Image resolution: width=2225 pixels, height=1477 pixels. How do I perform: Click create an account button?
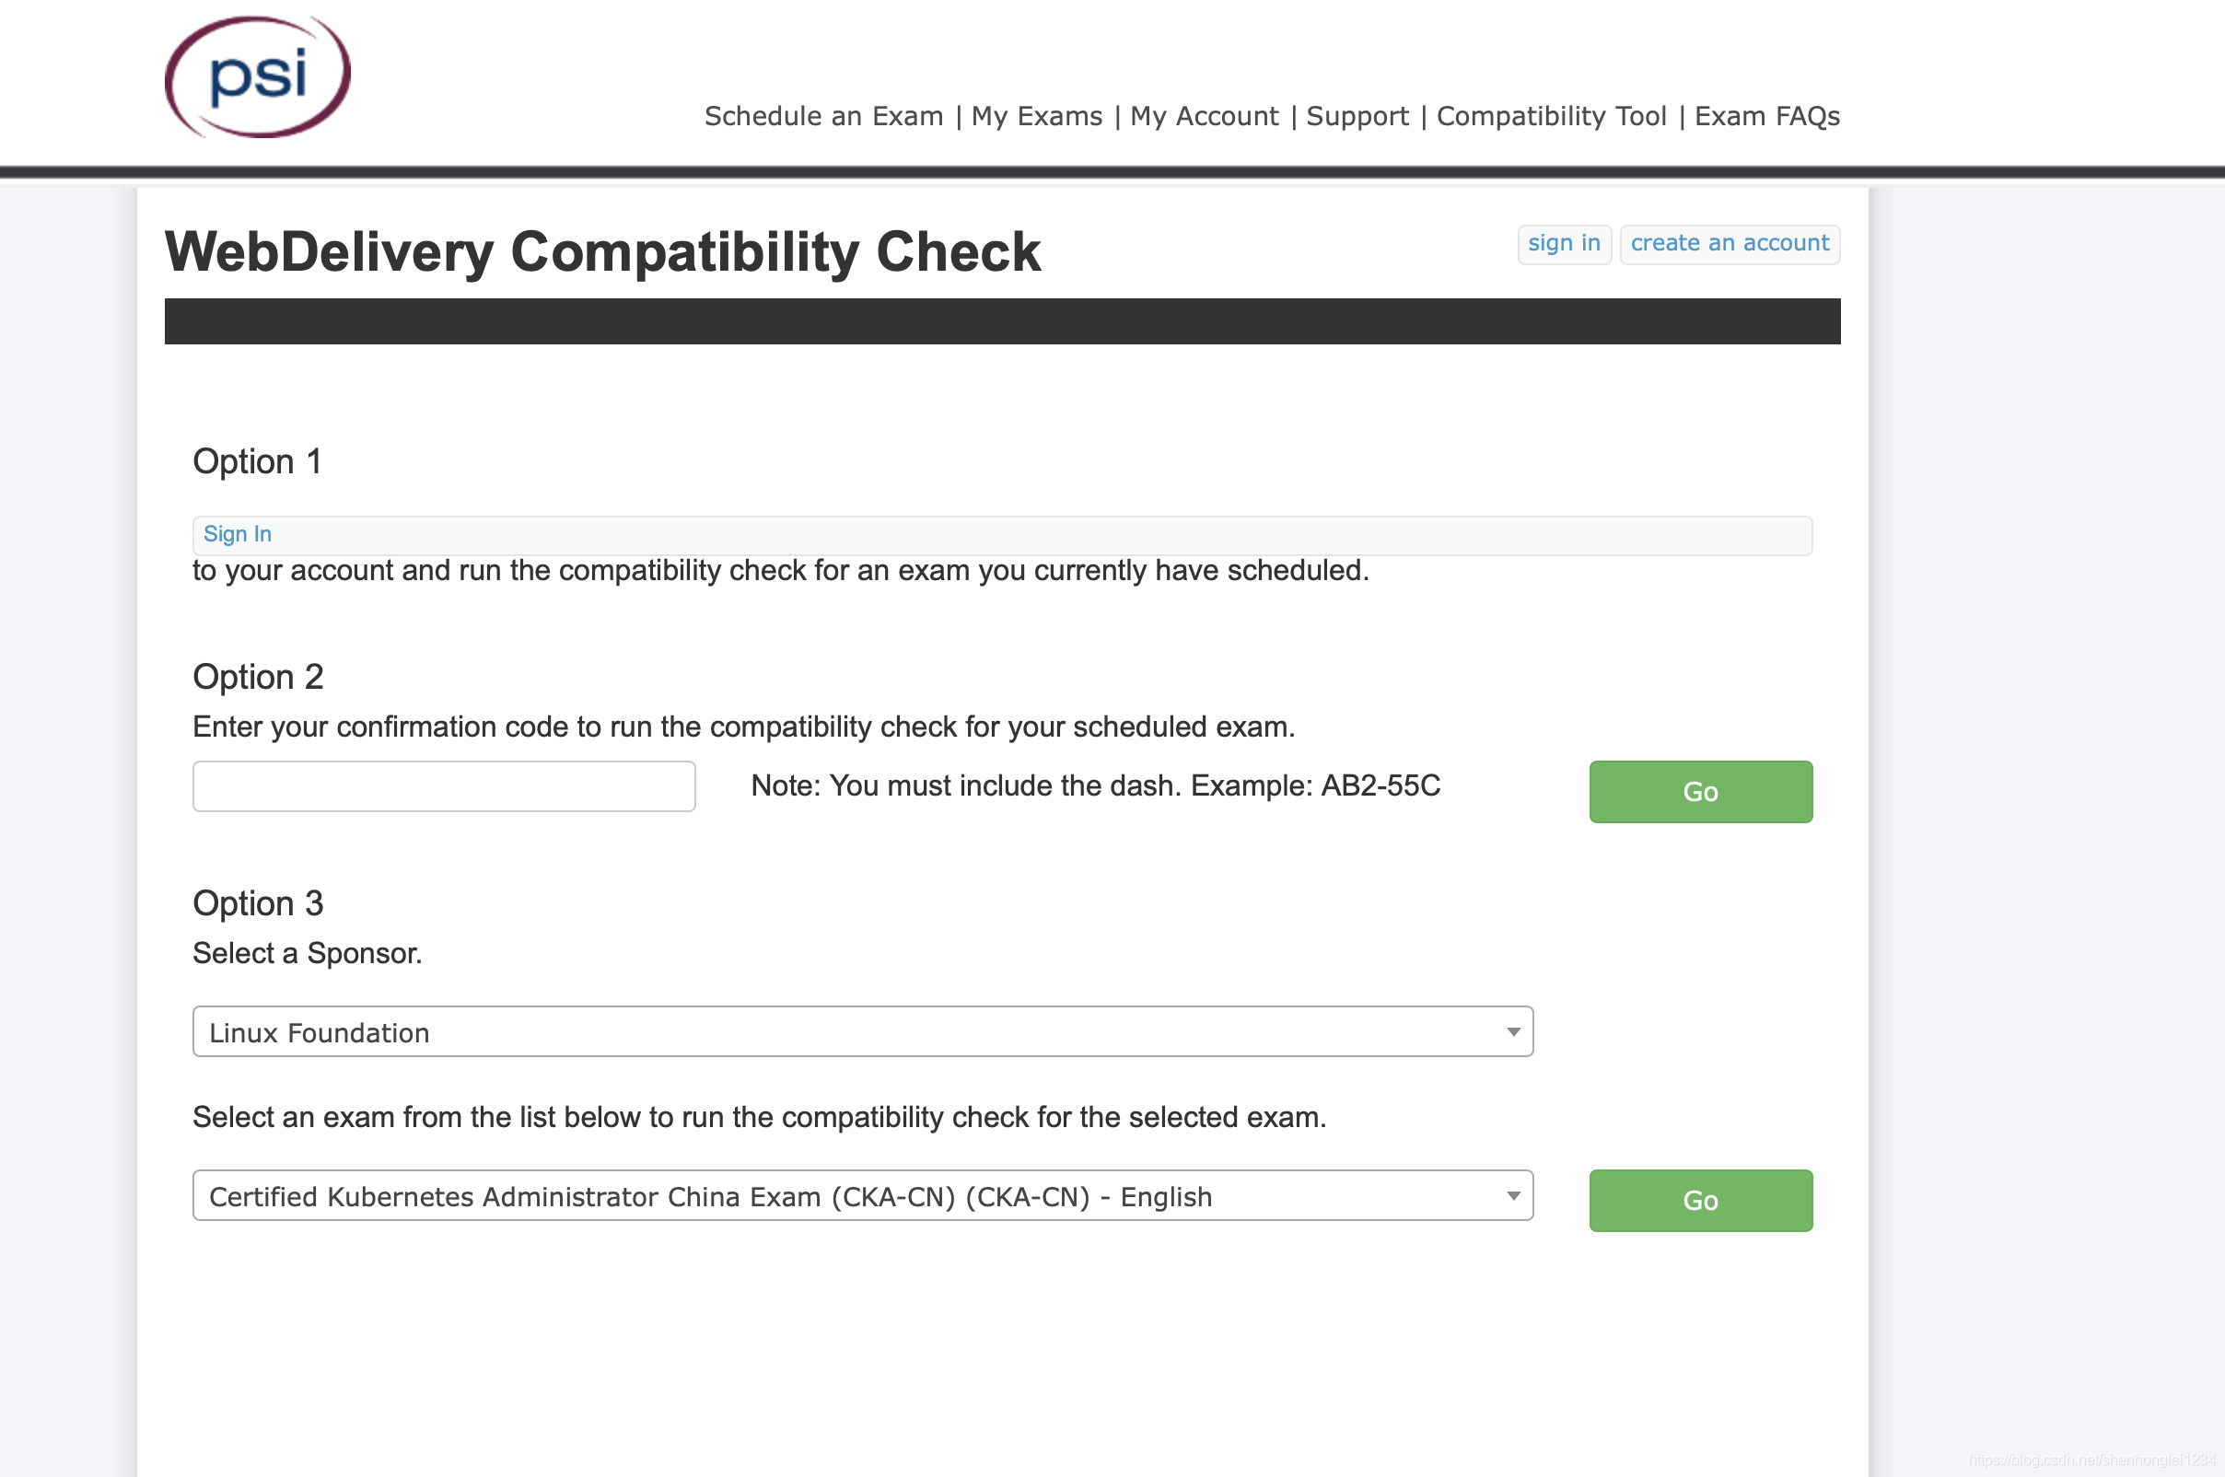tap(1729, 244)
